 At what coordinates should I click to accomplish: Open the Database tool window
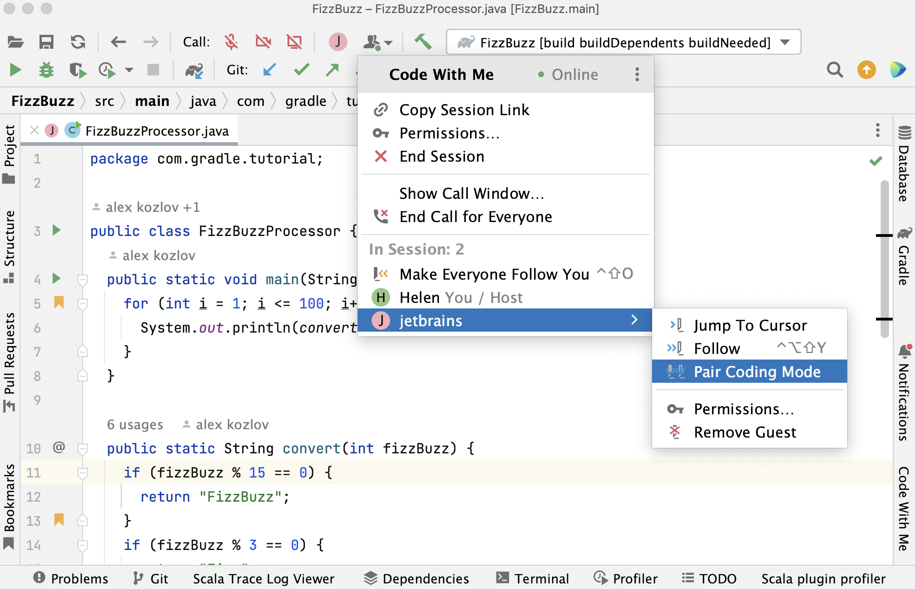click(904, 164)
